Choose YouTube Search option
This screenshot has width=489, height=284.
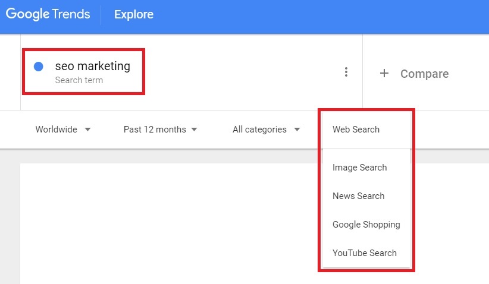pyautogui.click(x=365, y=253)
